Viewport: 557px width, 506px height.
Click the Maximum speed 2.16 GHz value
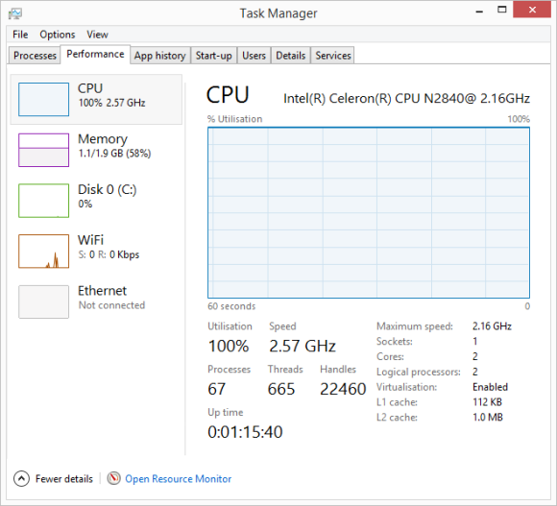pyautogui.click(x=492, y=325)
